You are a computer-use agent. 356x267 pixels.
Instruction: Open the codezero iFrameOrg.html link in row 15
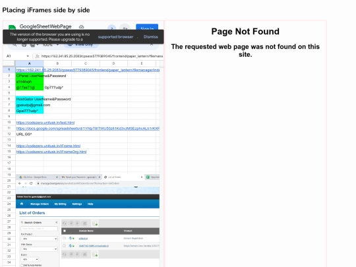51,152
